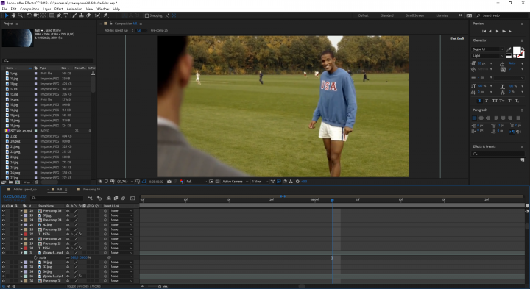Left-align the paragraph text
Image resolution: width=530 pixels, height=289 pixels.
(474, 118)
